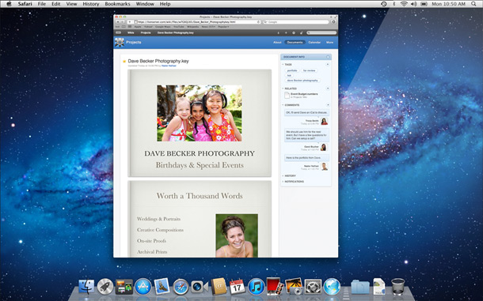Click the plus icon in the wiki toolbar
483x301 pixels.
286,32
